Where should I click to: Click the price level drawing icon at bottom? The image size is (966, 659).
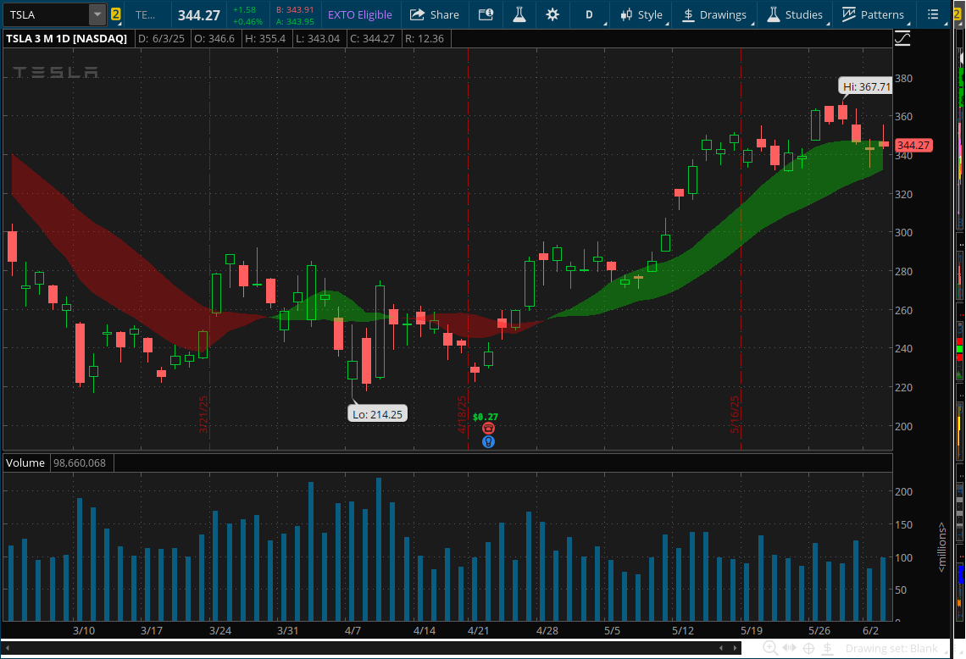[x=827, y=648]
